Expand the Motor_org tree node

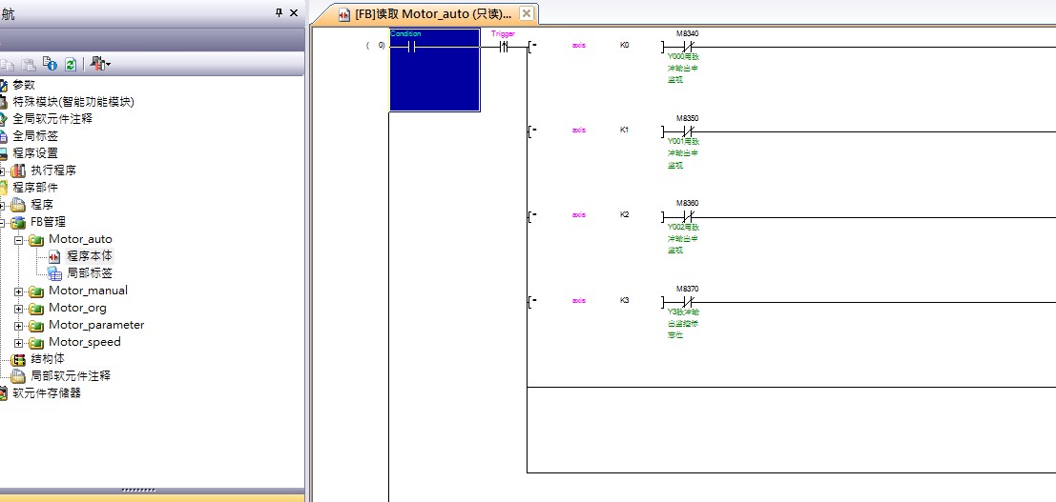click(x=19, y=308)
